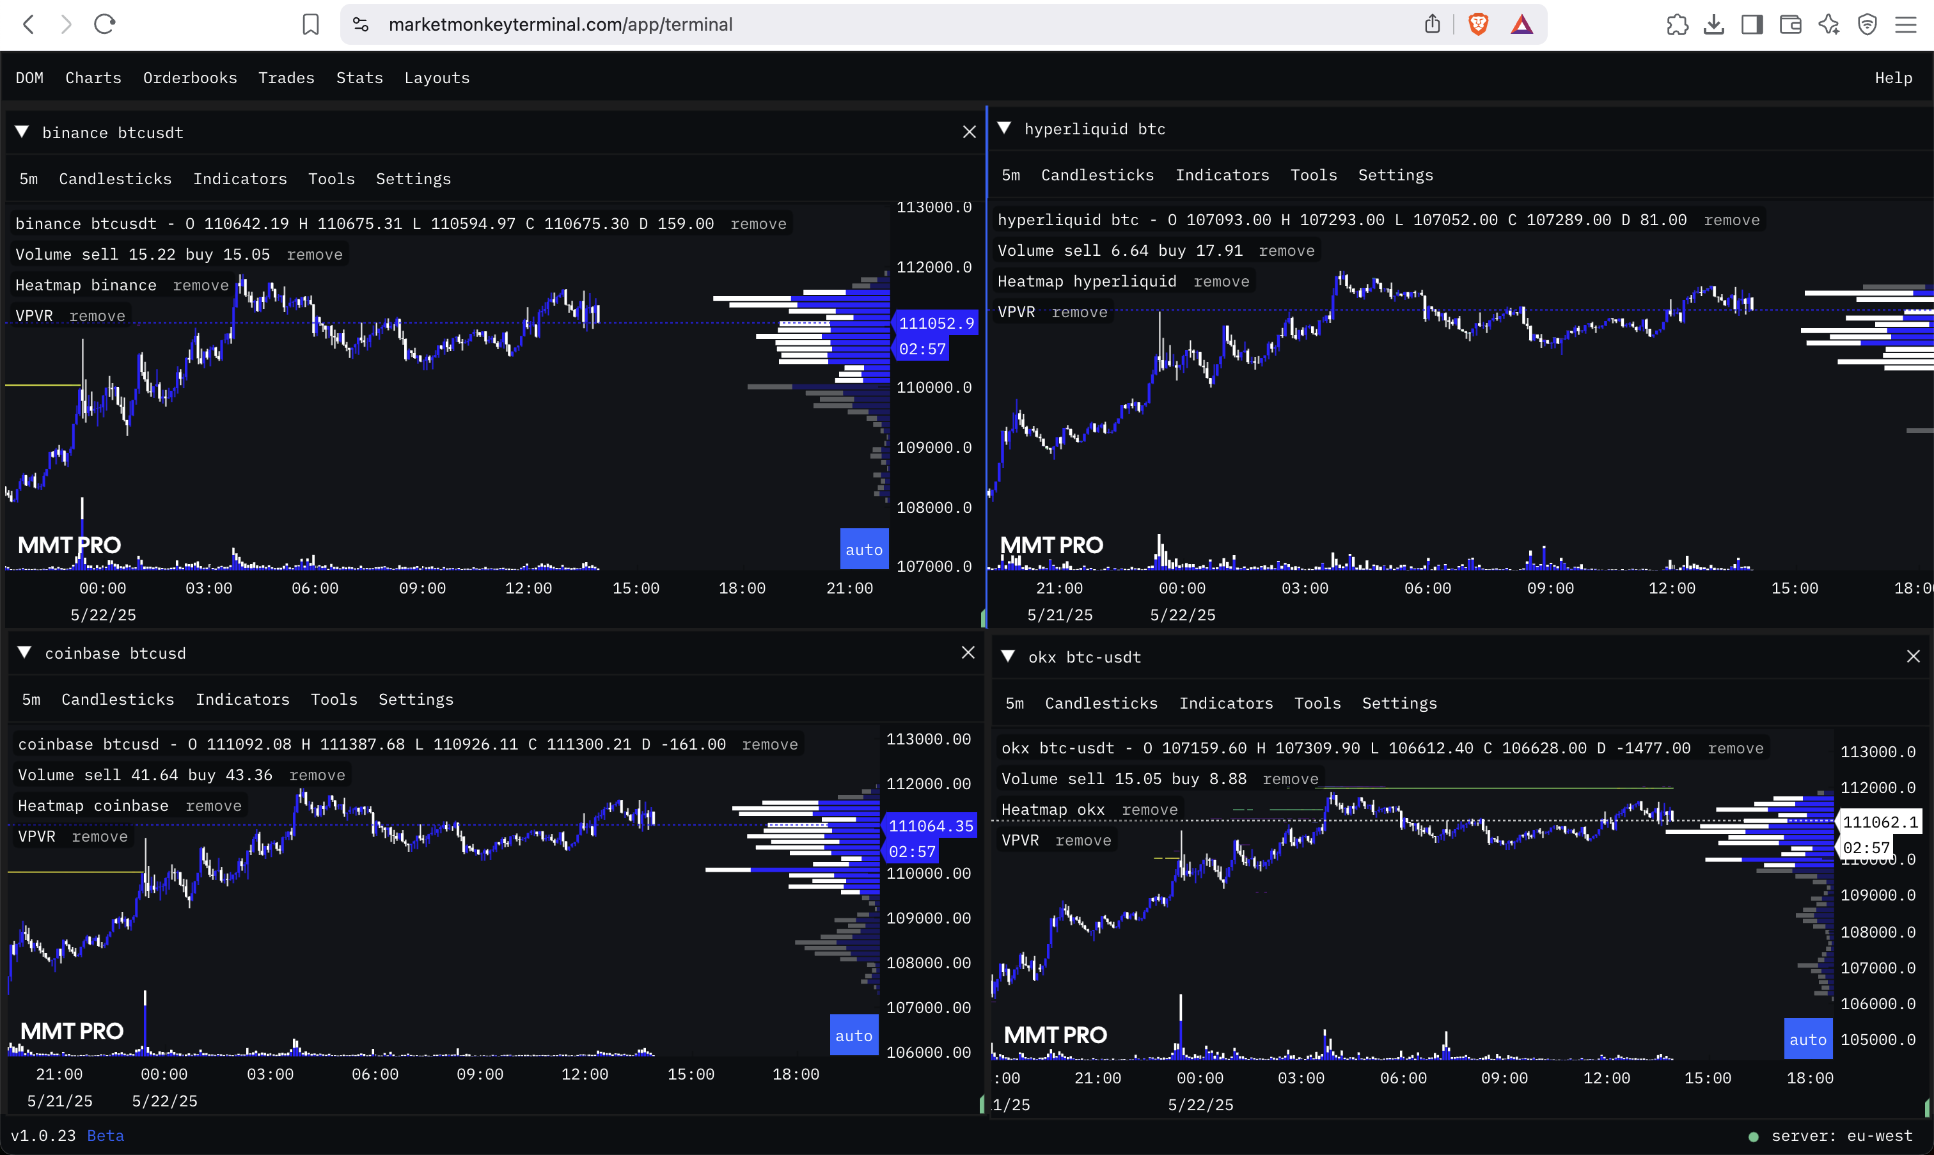Image resolution: width=1934 pixels, height=1155 pixels.
Task: Reload the page with the refresh icon
Action: 104,24
